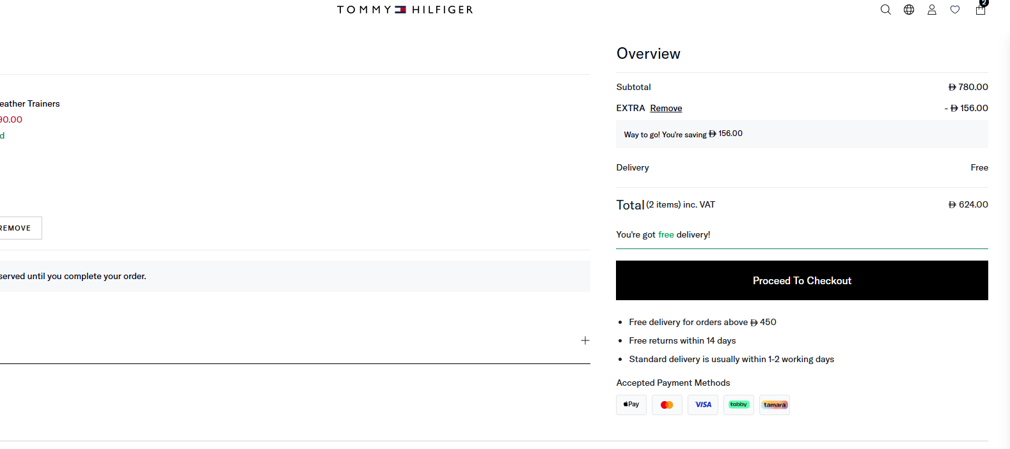Click the reserved until order complete notice
The width and height of the screenshot is (1010, 449).
pos(295,276)
